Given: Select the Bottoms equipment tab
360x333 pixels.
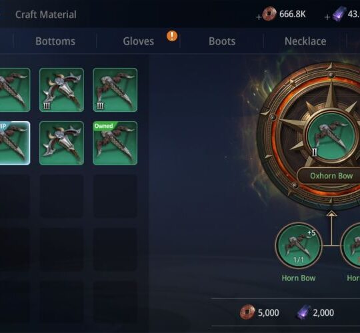Looking at the screenshot, I should coord(55,41).
